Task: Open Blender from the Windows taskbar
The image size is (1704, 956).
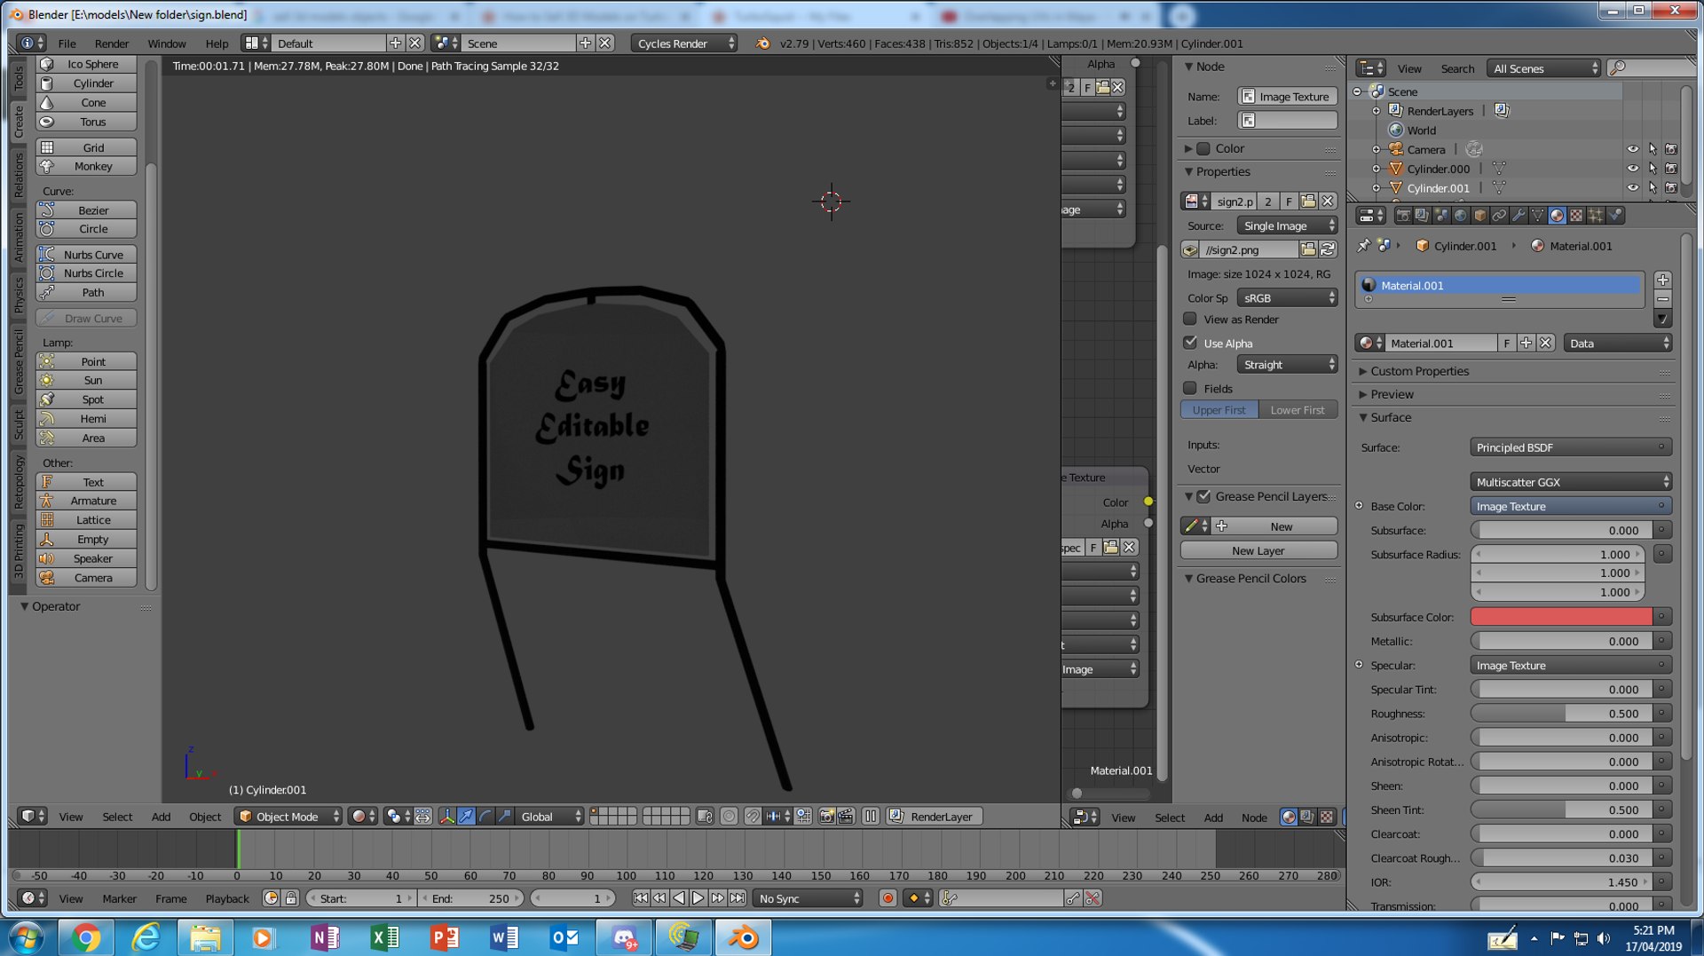Action: (x=744, y=937)
